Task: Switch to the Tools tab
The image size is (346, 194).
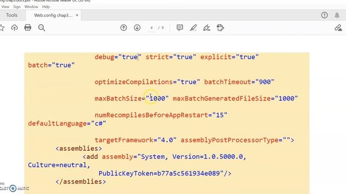Action: (12, 15)
